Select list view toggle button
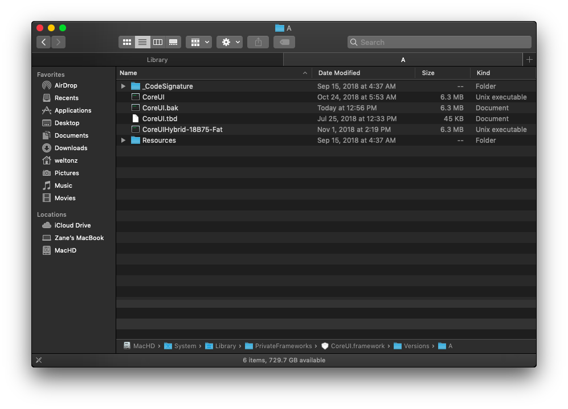The height and width of the screenshot is (409, 568). point(142,42)
